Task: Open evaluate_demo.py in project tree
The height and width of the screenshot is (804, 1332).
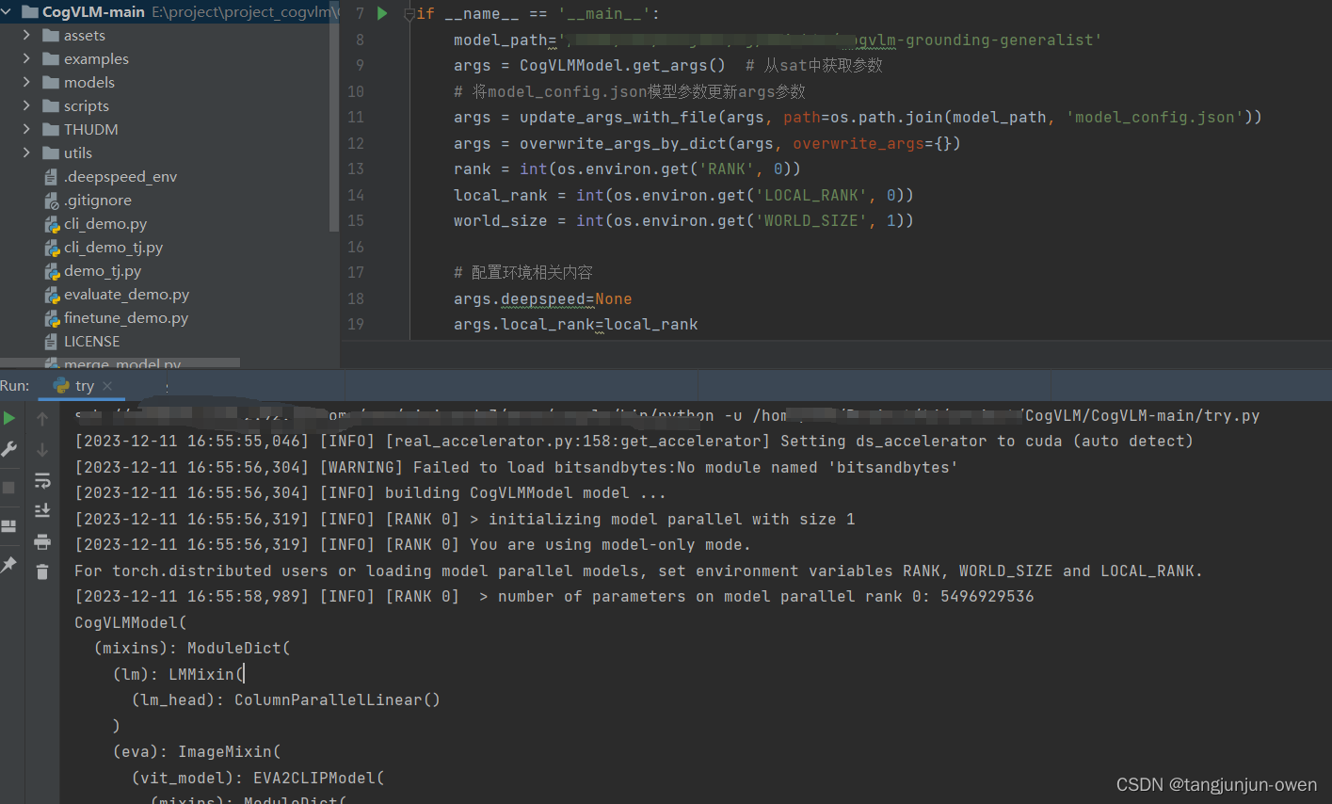Action: click(127, 295)
